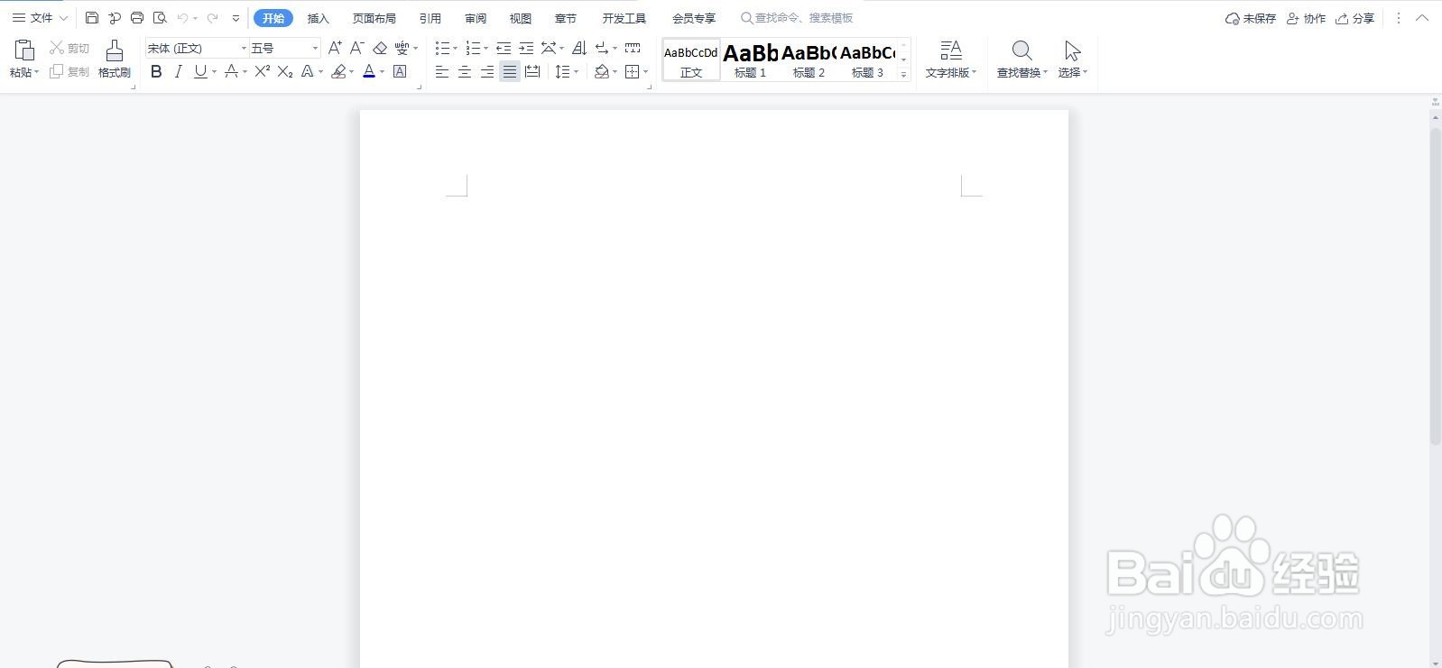Toggle justified alignment
The height and width of the screenshot is (668, 1442).
[x=510, y=71]
